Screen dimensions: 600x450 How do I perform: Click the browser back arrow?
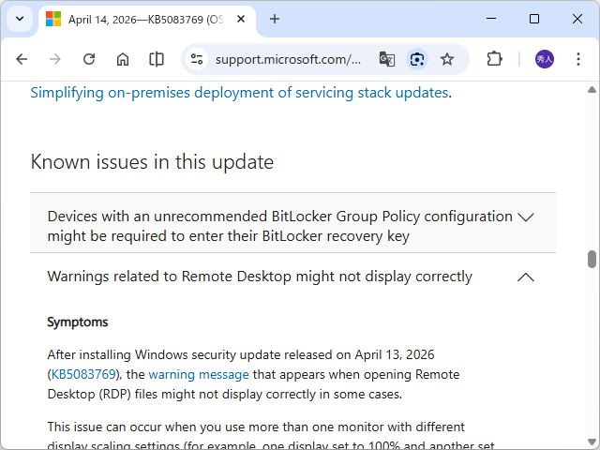[x=22, y=59]
